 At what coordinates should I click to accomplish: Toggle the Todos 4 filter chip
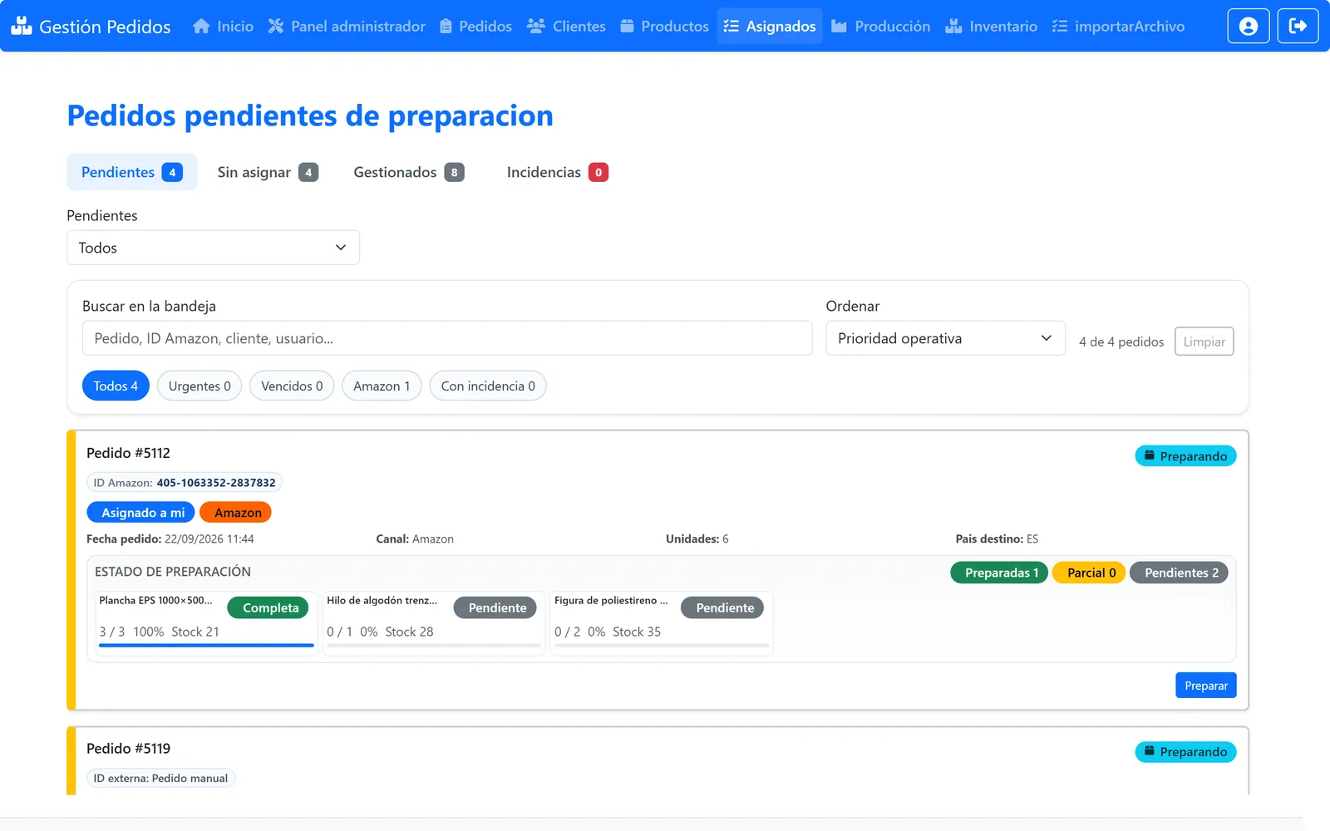click(x=116, y=386)
